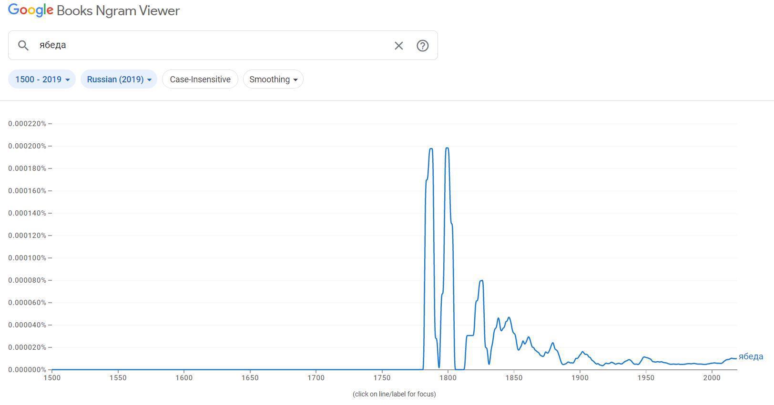Toggle the Case-Insensitive option
This screenshot has height=405, width=774.
200,79
